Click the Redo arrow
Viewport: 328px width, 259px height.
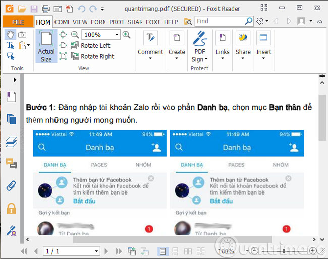(x=93, y=9)
